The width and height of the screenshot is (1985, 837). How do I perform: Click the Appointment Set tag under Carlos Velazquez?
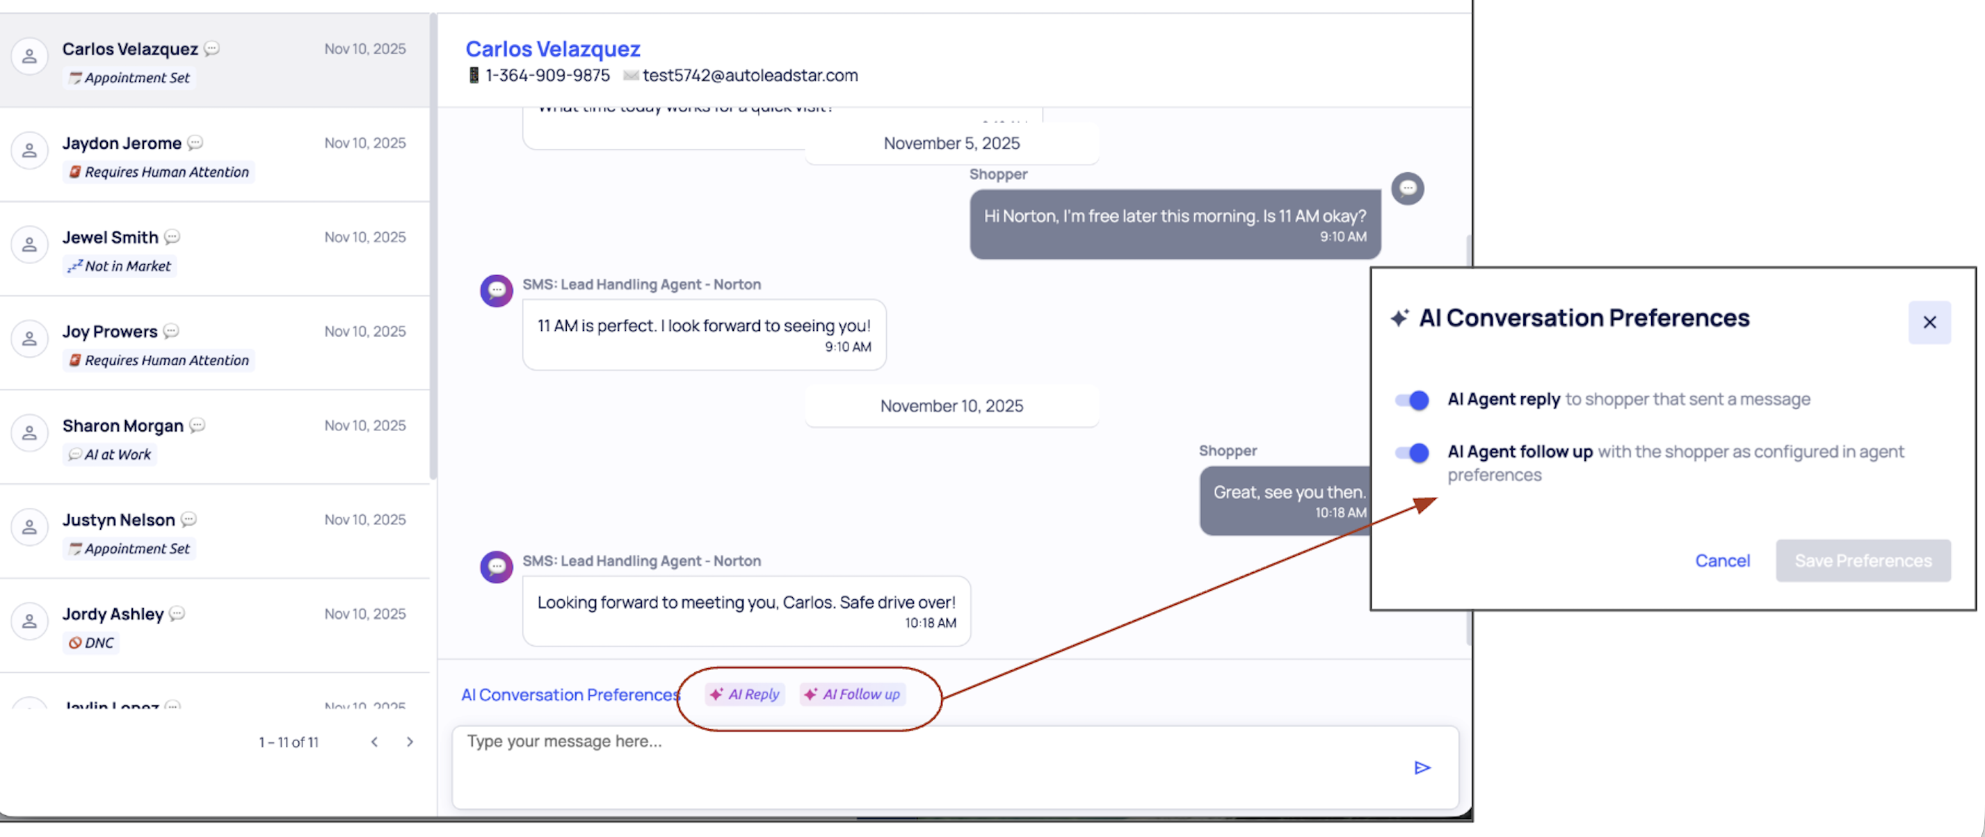tap(129, 78)
